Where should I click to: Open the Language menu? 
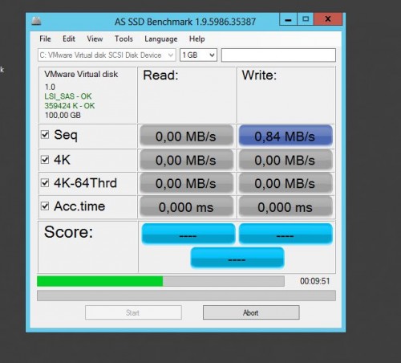pos(161,39)
